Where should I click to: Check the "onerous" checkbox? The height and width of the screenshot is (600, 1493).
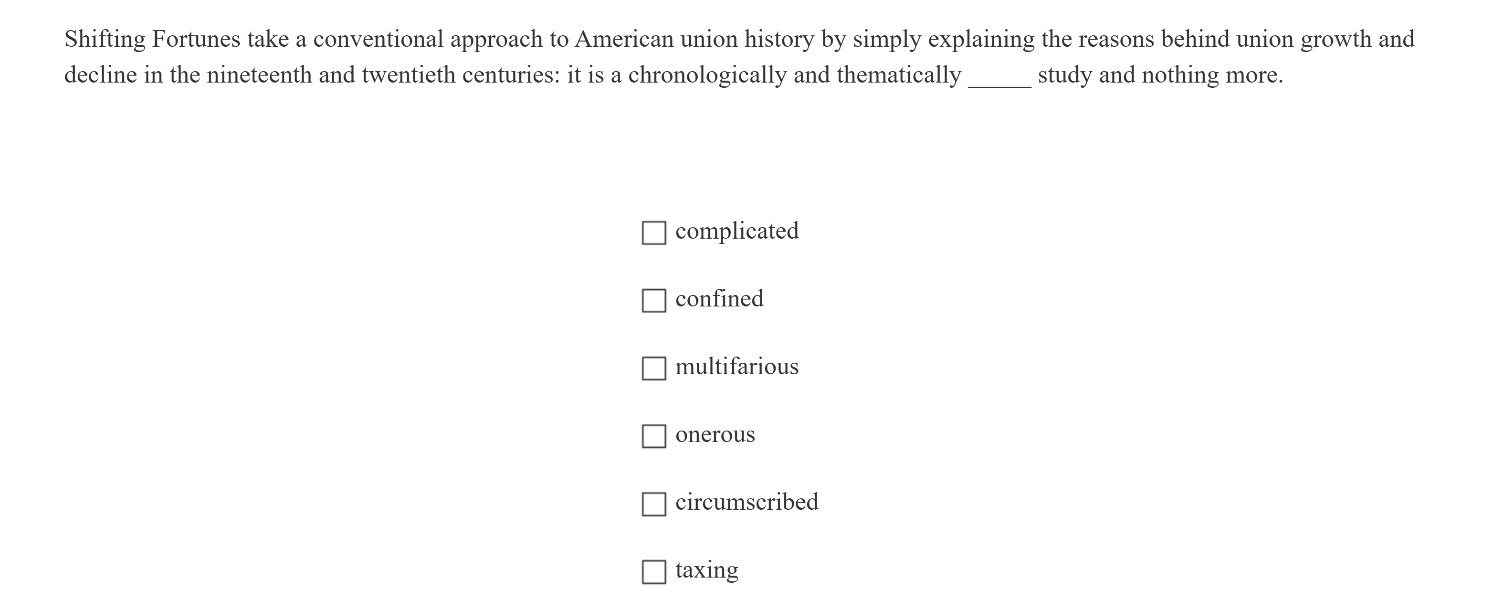(655, 437)
